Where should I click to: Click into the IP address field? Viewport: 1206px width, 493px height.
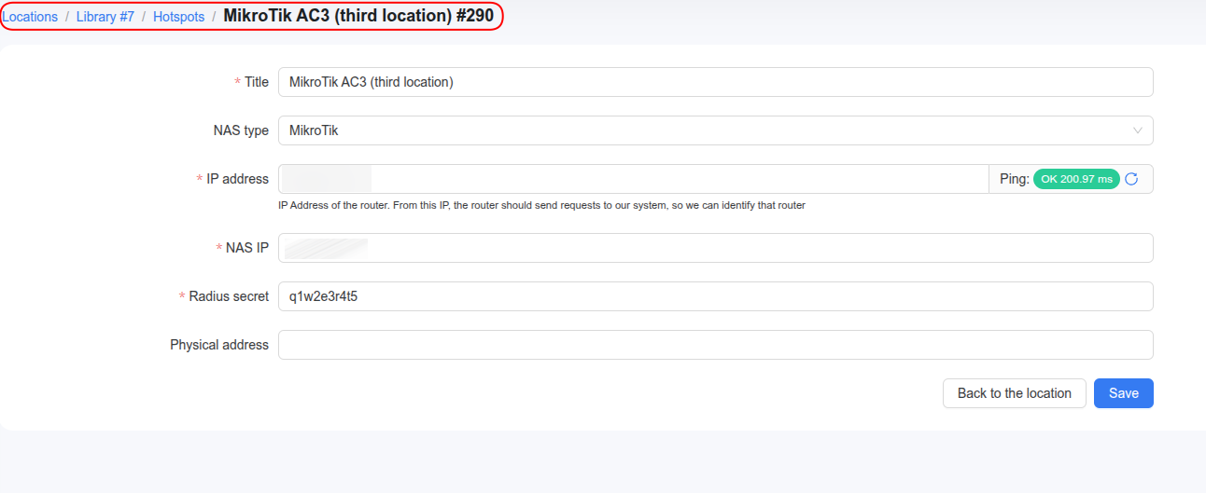coord(633,179)
